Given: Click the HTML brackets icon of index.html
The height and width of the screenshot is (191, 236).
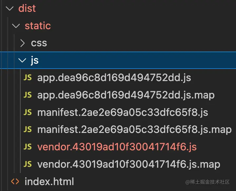Looking at the screenshot, I should tap(15, 181).
